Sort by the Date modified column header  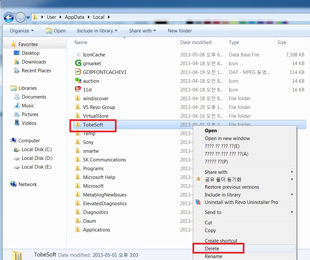(196, 42)
